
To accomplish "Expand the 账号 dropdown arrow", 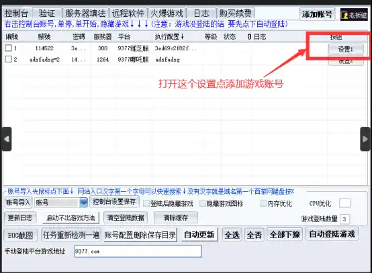I will pos(83,203).
